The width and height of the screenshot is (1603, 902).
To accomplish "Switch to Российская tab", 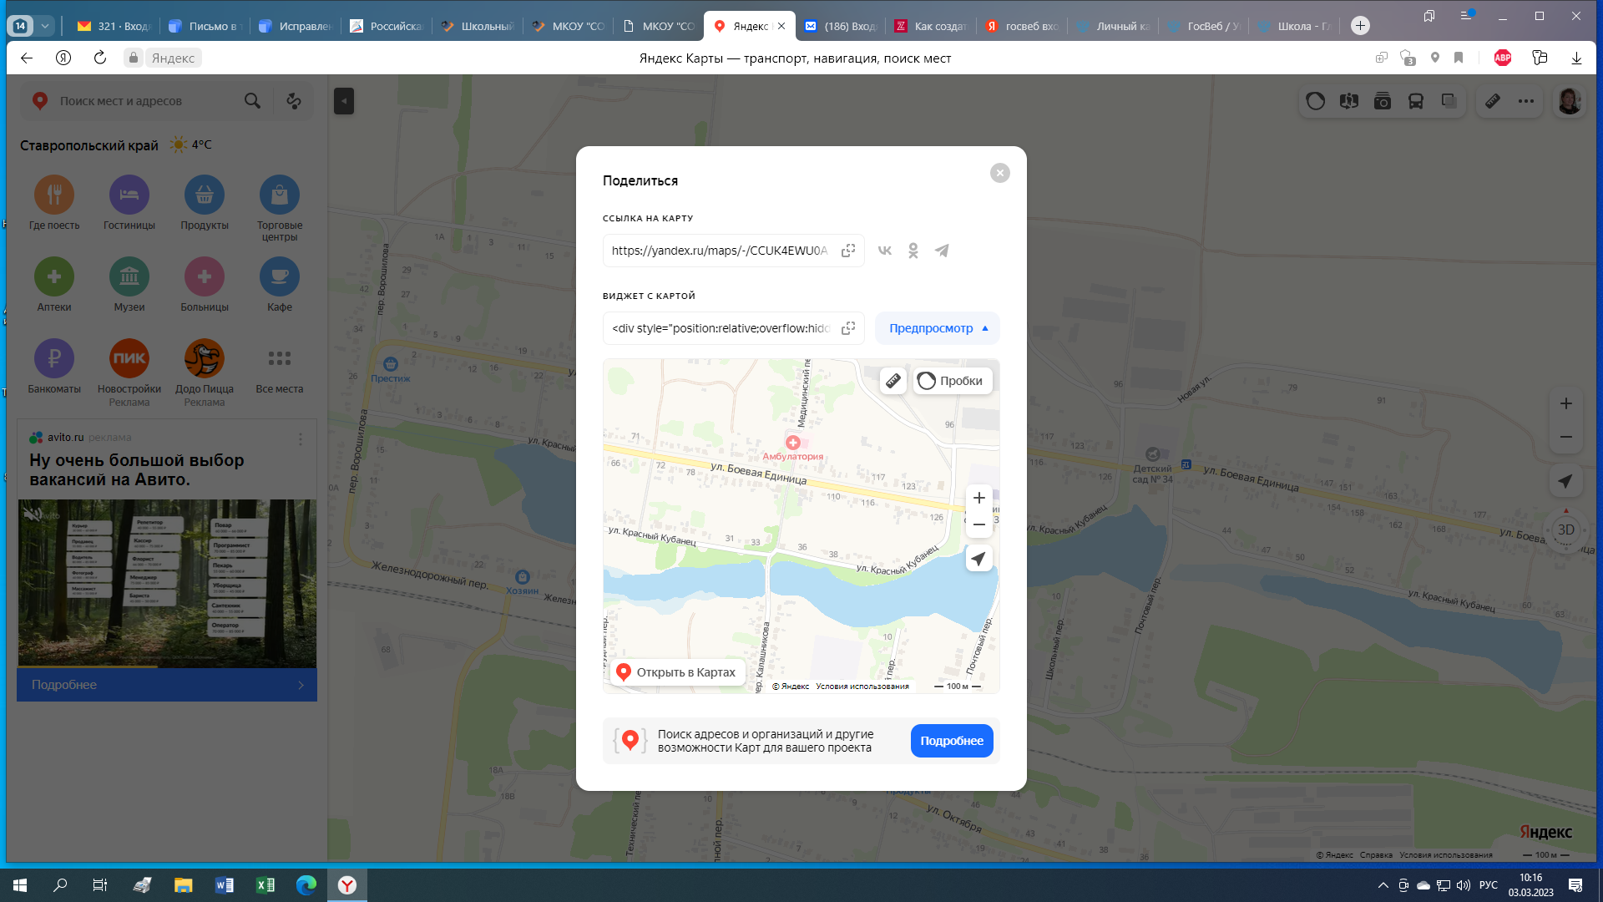I will pyautogui.click(x=387, y=26).
